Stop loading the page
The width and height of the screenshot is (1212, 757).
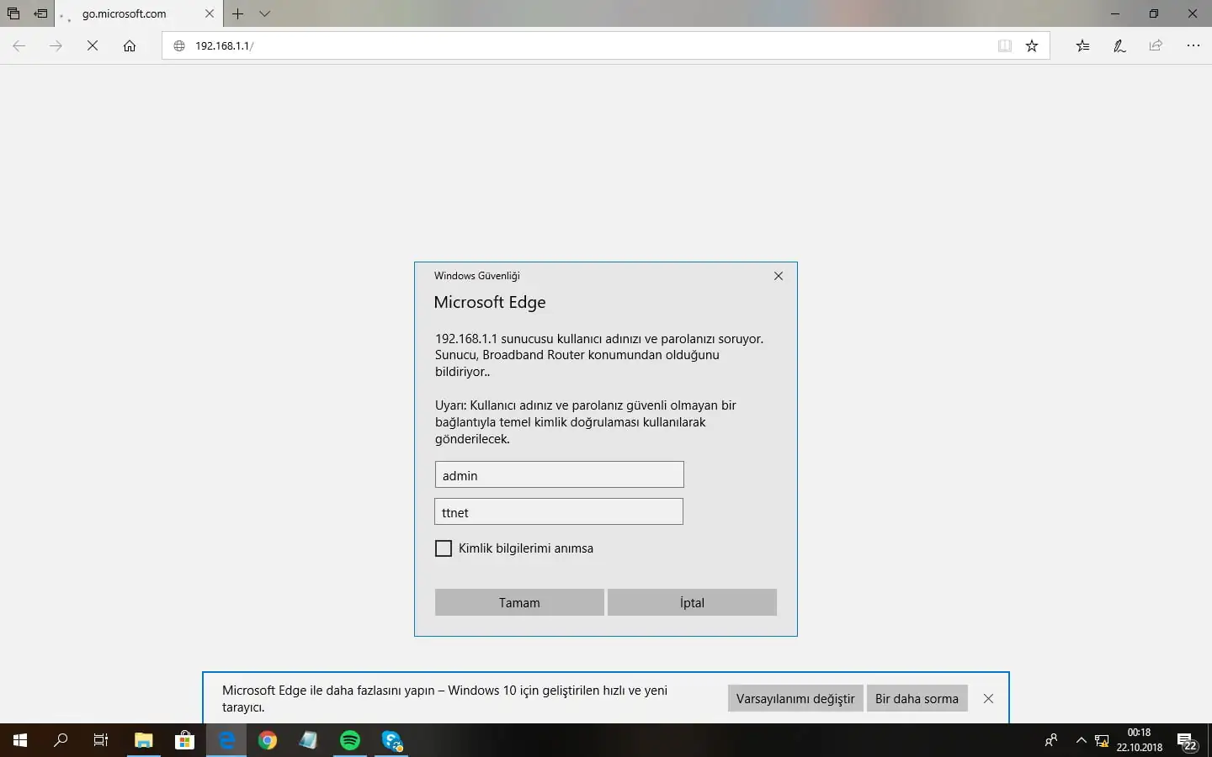click(93, 45)
